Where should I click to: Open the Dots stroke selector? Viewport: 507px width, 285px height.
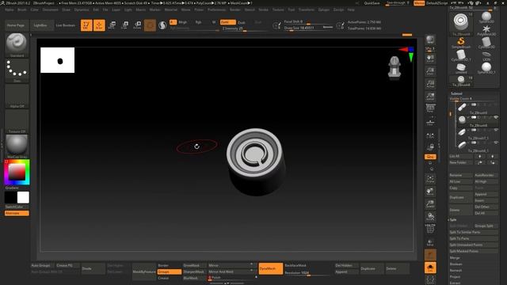point(17,70)
